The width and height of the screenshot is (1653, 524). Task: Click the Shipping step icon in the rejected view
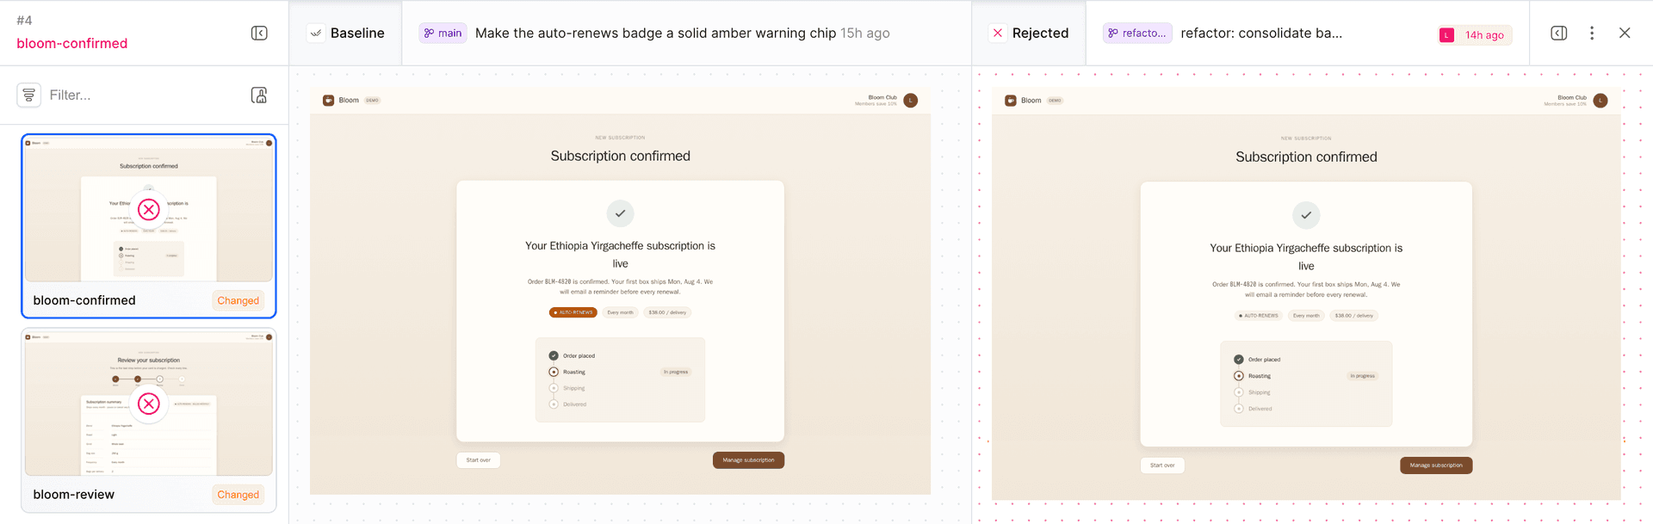(1239, 392)
